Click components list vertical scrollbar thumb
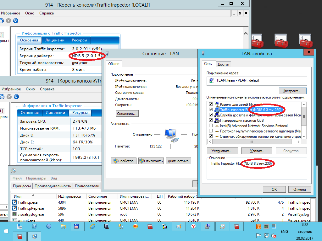The width and height of the screenshot is (322, 241). tap(304, 116)
